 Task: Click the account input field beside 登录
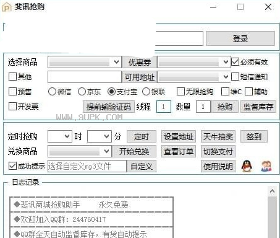pyautogui.click(x=179, y=38)
